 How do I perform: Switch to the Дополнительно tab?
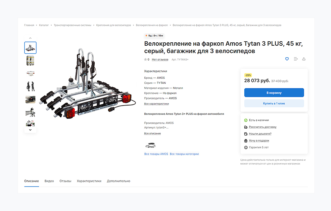(x=118, y=181)
